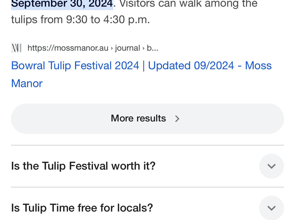Open the 'Is Tulip Time free for locals?' question
Viewport: 295px width, 220px height.
click(x=82, y=208)
